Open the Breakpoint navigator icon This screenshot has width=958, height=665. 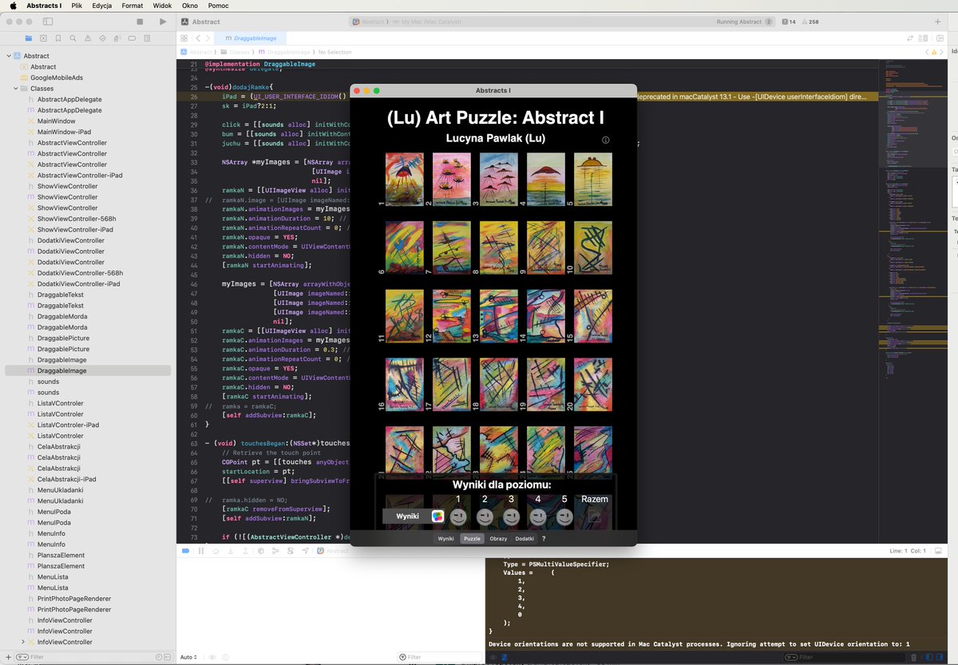132,38
